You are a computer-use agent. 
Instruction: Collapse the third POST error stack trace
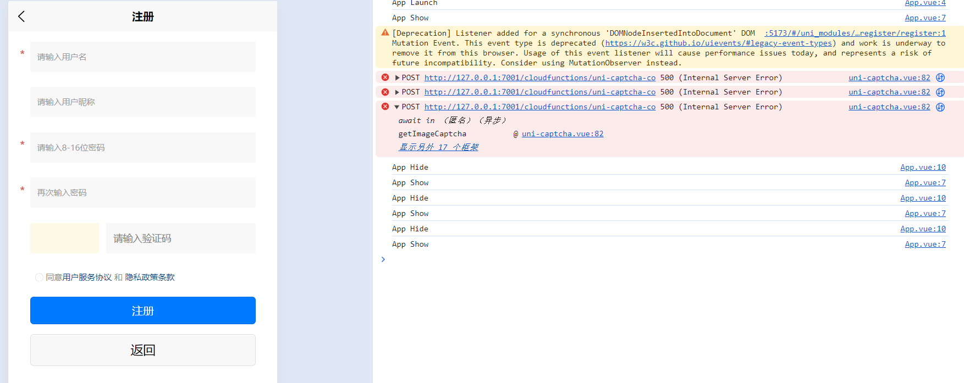397,107
